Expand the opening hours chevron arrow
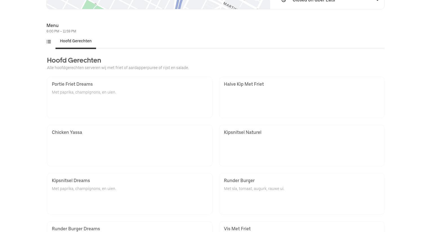431x232 pixels. [377, 1]
